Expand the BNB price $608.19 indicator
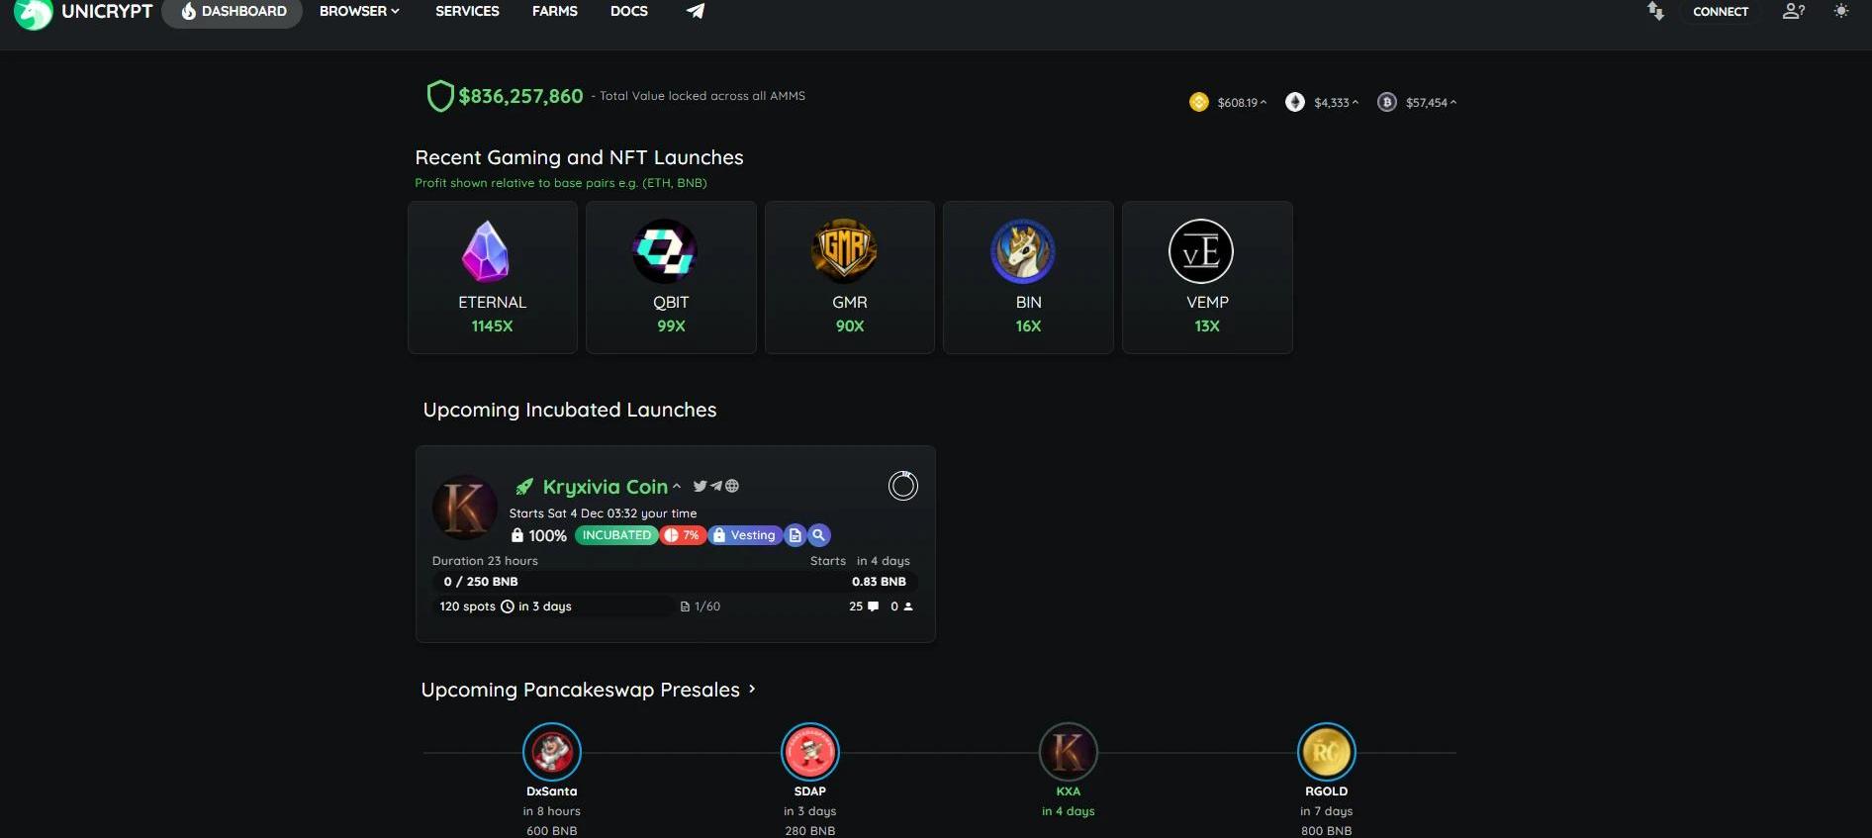Screen dimensions: 1872x838 click(x=1229, y=102)
